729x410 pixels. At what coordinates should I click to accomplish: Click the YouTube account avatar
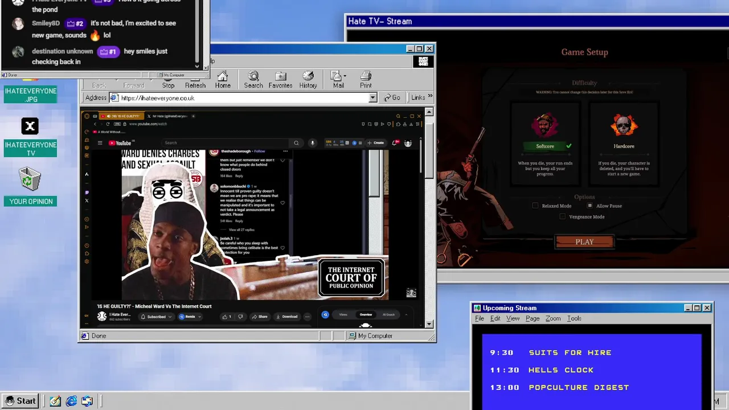pos(408,143)
